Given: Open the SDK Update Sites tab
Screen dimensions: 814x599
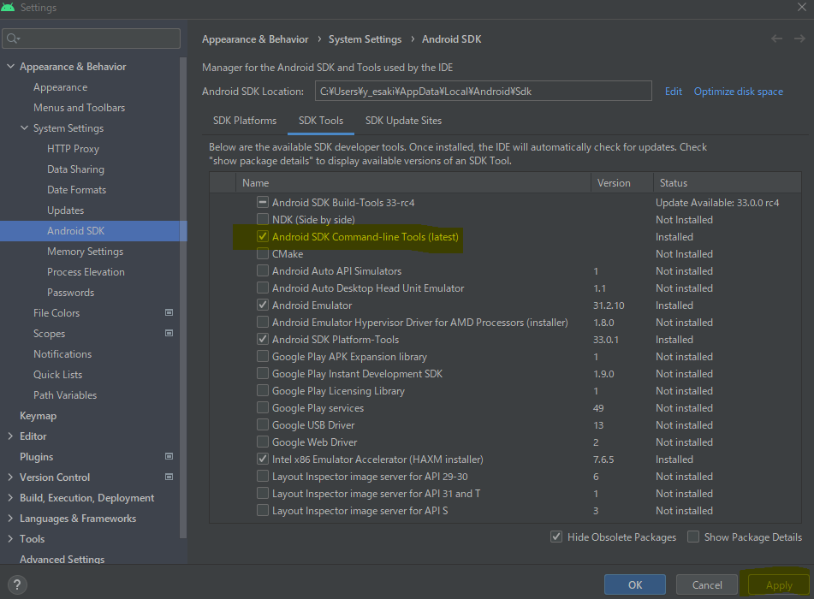Looking at the screenshot, I should coord(403,121).
